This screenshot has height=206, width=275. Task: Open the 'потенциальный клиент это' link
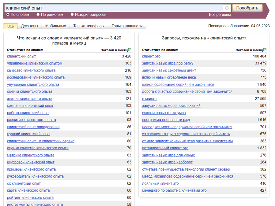point(165,148)
